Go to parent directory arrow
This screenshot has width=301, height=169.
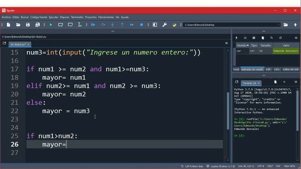point(295,25)
